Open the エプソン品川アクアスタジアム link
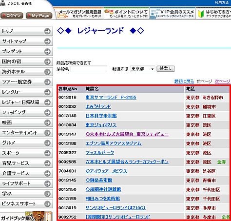This screenshot has width=231, height=221. (x=114, y=143)
